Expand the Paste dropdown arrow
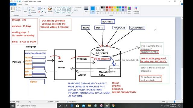Viewport: 193px width, 108px height. click(13, 13)
